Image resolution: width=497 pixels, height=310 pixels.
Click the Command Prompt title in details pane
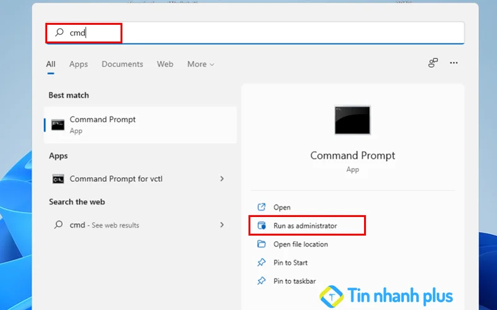(x=352, y=156)
